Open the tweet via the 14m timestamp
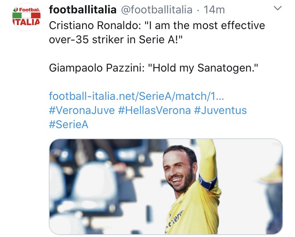 click(x=214, y=9)
